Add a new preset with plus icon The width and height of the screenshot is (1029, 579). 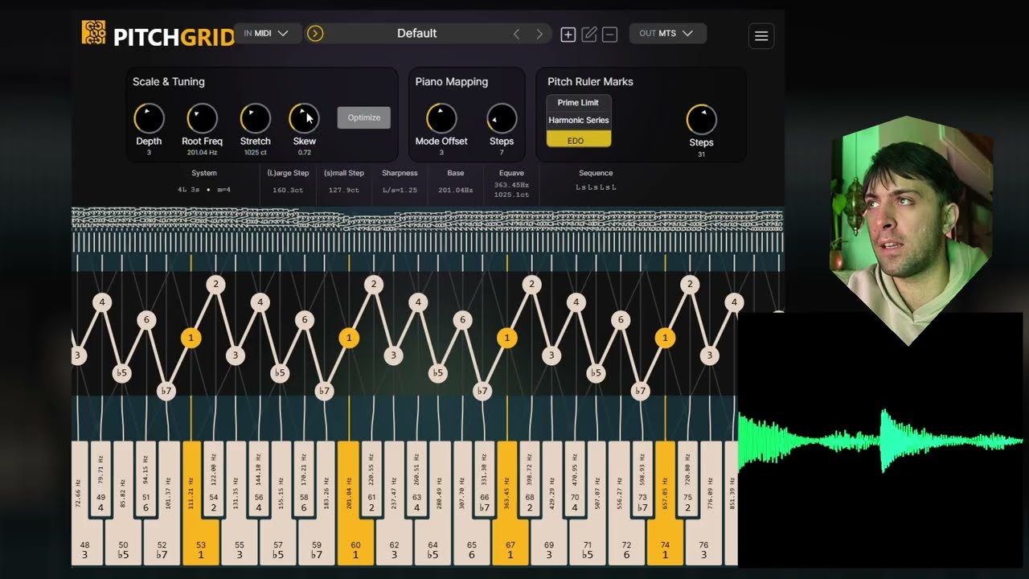[568, 34]
